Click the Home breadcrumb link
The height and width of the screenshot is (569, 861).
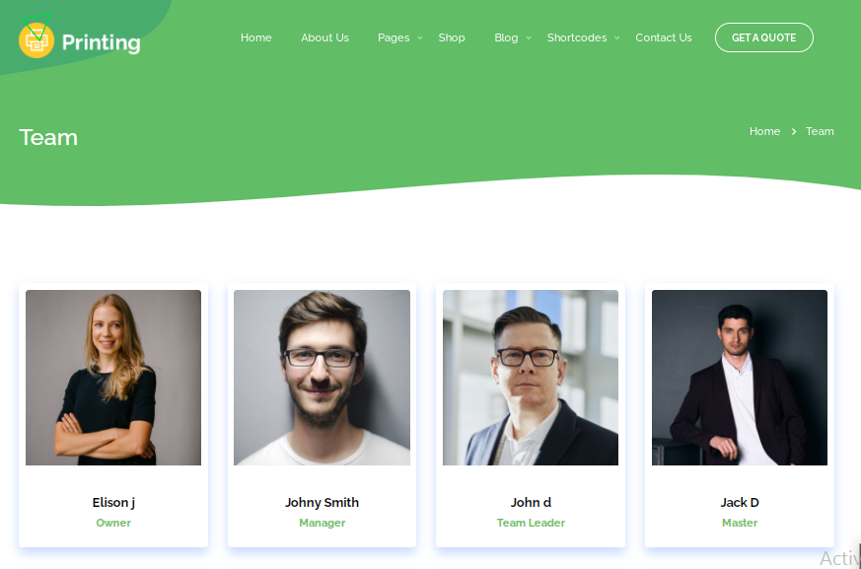click(x=764, y=131)
